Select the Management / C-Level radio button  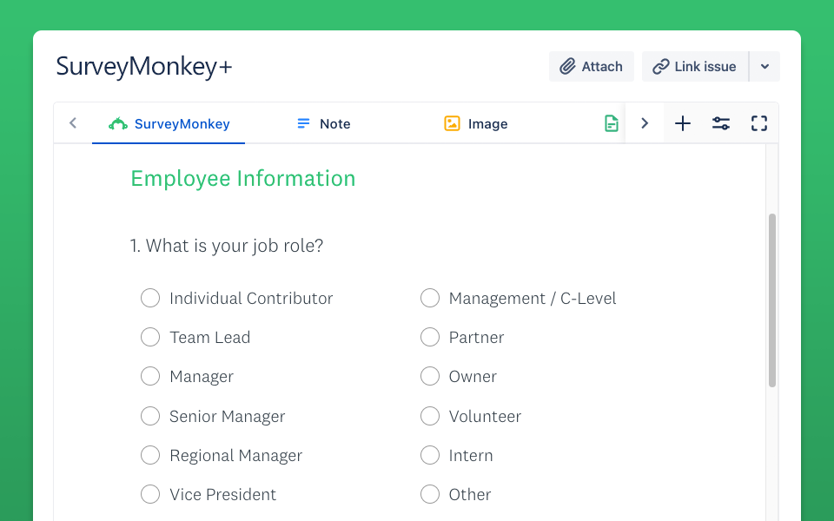[430, 298]
